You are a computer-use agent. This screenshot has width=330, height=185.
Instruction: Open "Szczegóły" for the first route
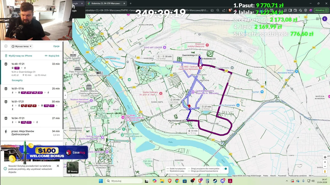17,80
